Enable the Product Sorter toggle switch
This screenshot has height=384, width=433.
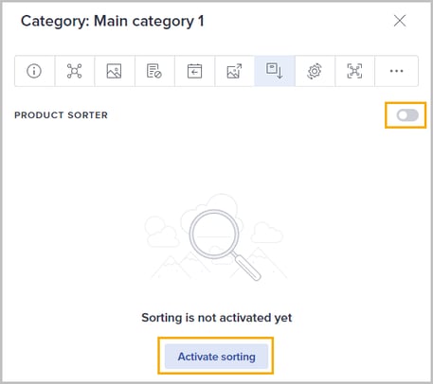pyautogui.click(x=407, y=115)
